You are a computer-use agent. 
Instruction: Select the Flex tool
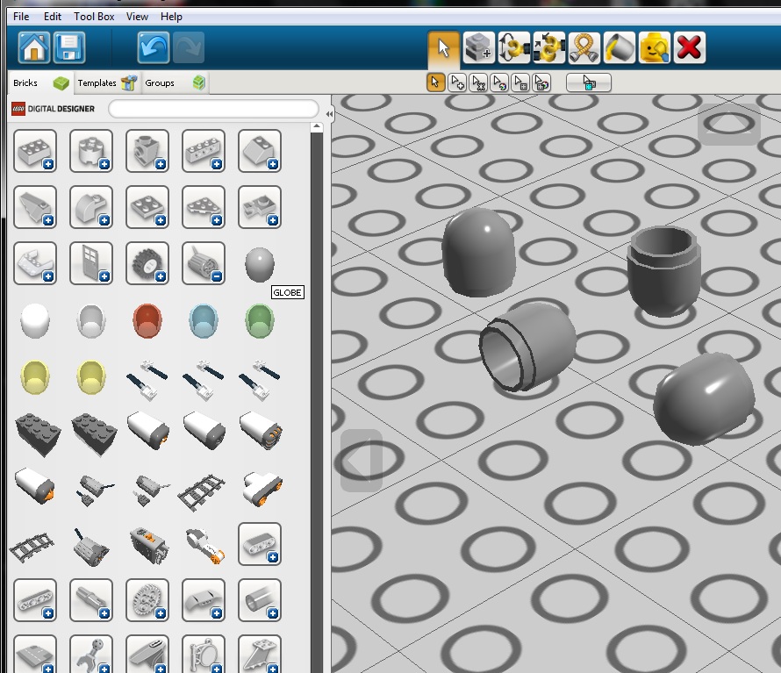click(x=584, y=48)
